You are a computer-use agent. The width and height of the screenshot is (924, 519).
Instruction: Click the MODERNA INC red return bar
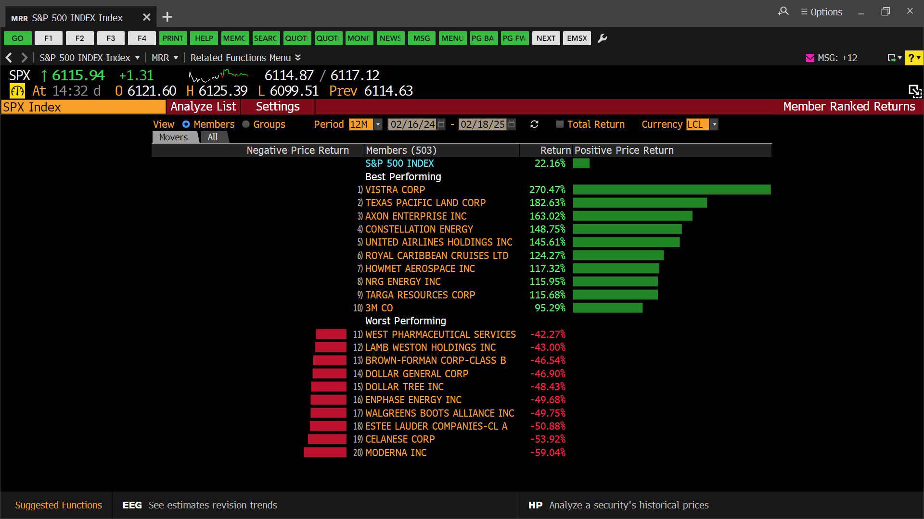click(325, 453)
